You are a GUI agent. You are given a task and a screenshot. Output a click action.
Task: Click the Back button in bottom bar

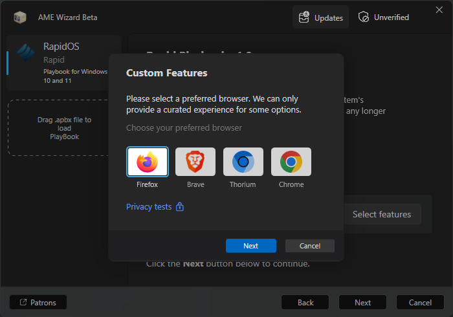tap(305, 302)
